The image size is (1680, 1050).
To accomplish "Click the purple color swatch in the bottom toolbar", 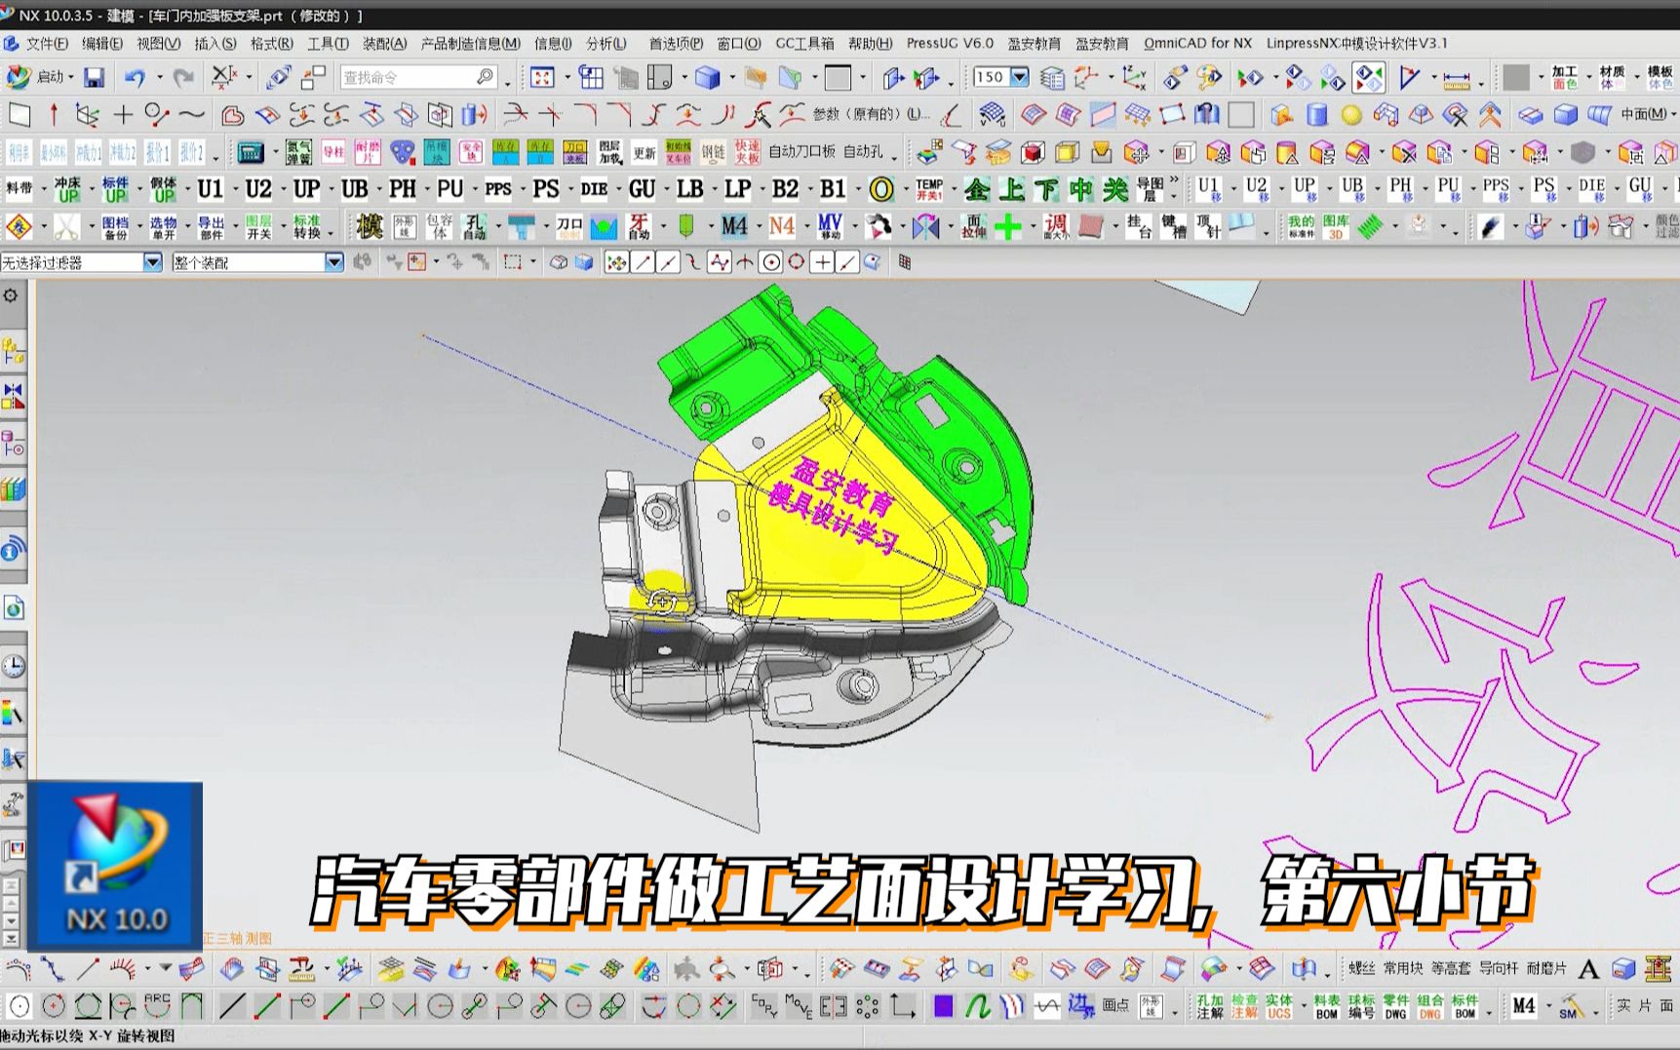I will tap(942, 1006).
